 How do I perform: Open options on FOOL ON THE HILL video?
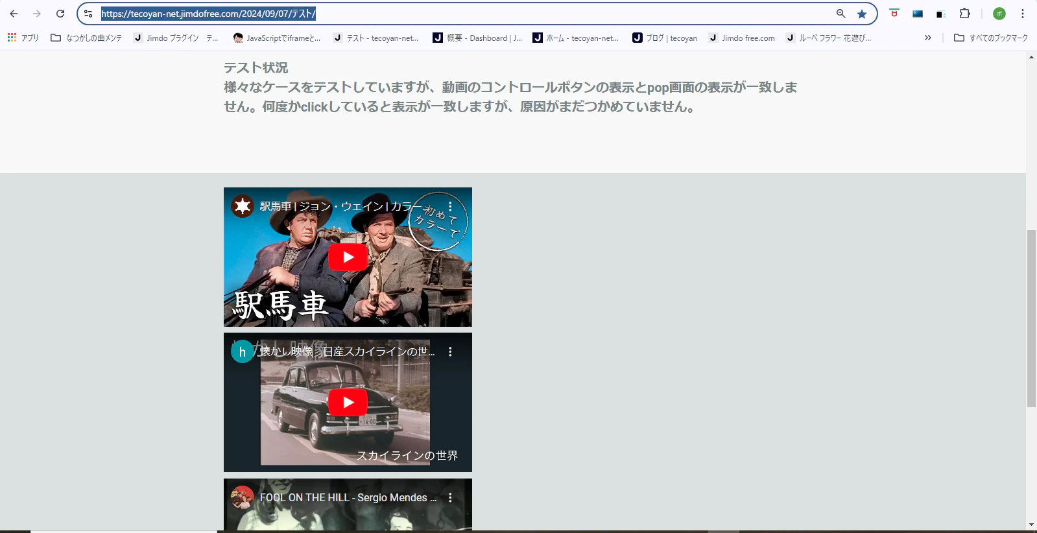coord(450,497)
